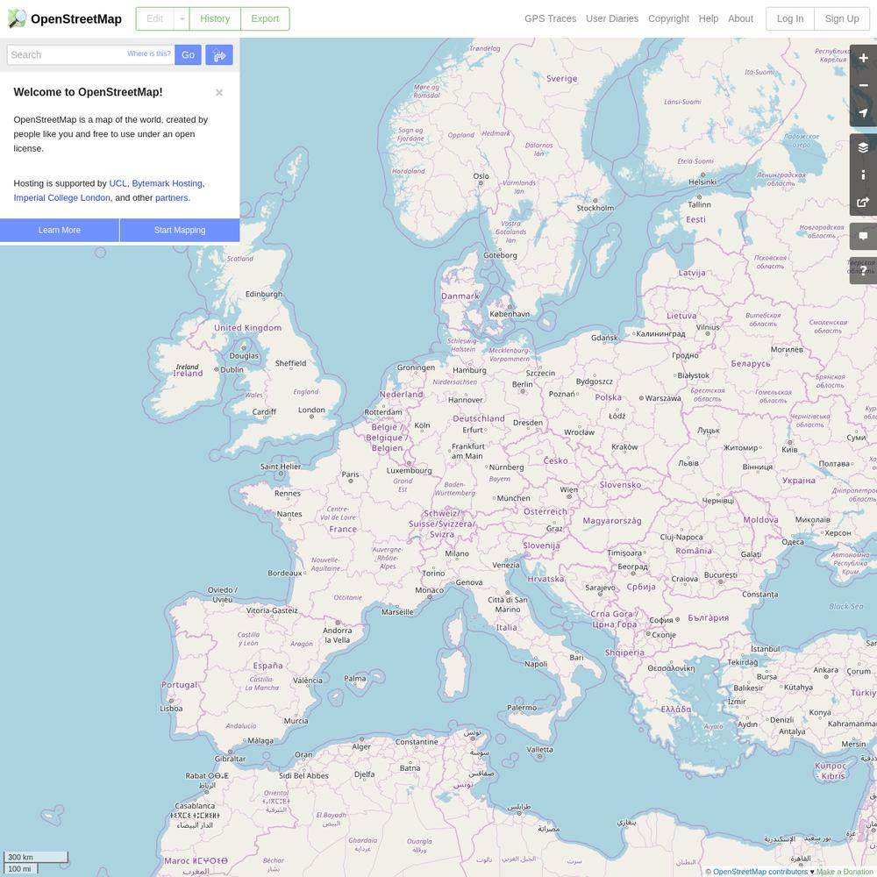877x877 pixels.
Task: Click the Bordeaux label on the map
Action: point(285,573)
